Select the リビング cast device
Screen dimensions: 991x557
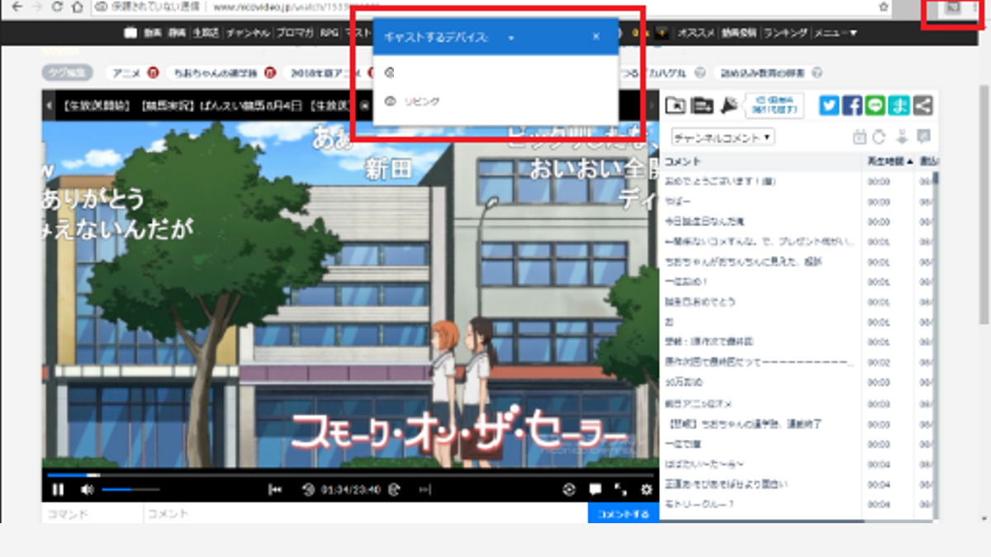[x=495, y=101]
